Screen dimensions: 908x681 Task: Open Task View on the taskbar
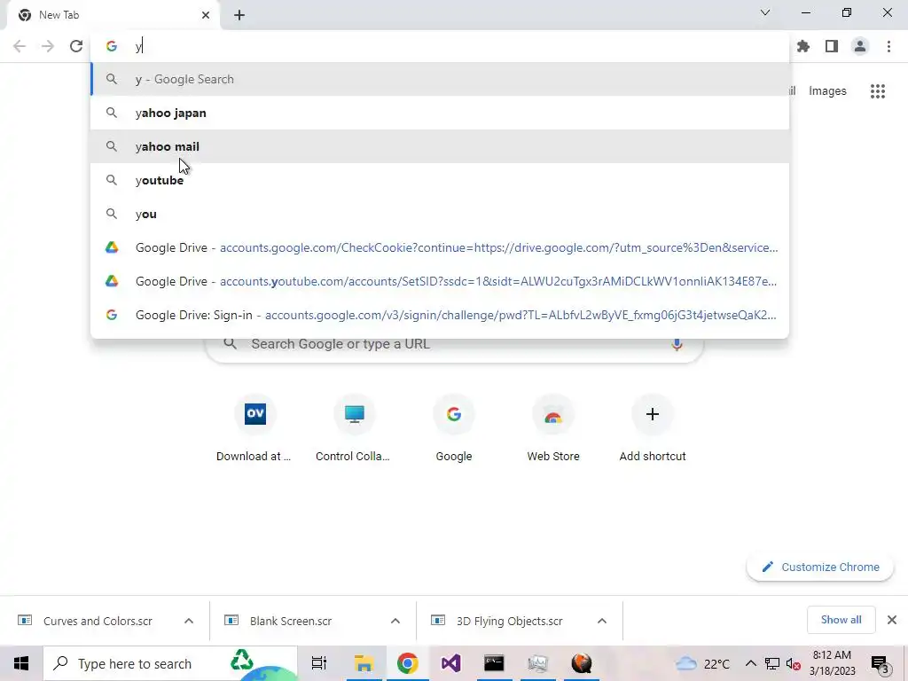pyautogui.click(x=319, y=663)
